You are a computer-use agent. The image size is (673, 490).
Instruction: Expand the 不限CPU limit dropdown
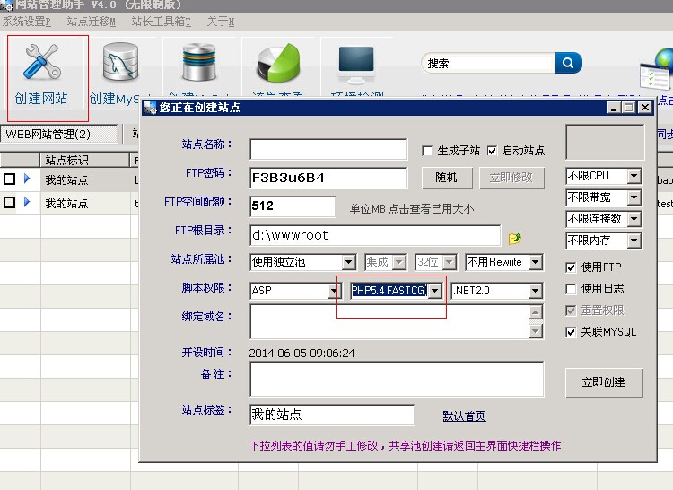[634, 176]
